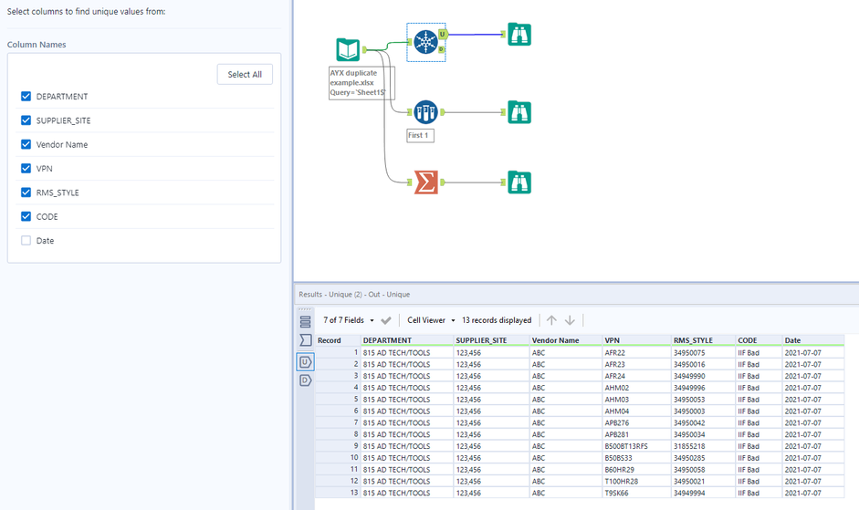Viewport: 859px width, 510px height.
Task: Open the Cell Viewer dropdown
Action: (431, 320)
